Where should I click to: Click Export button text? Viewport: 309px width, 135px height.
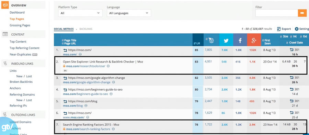(286, 29)
